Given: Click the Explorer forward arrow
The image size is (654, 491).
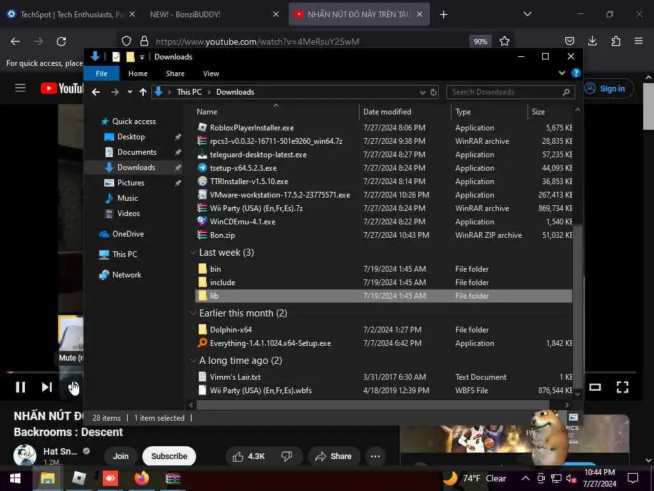Looking at the screenshot, I should [115, 92].
